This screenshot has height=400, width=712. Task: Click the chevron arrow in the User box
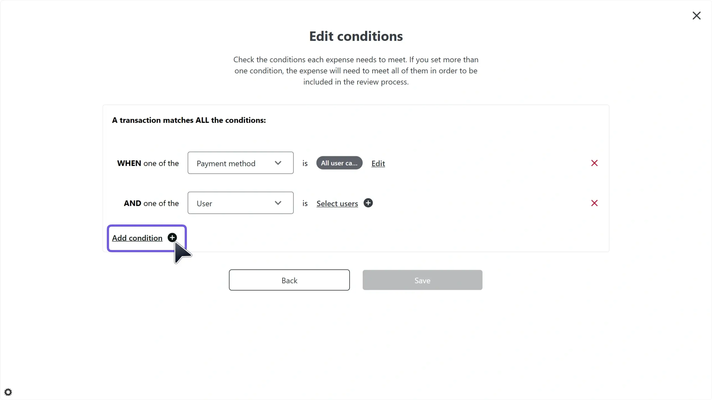click(x=278, y=203)
